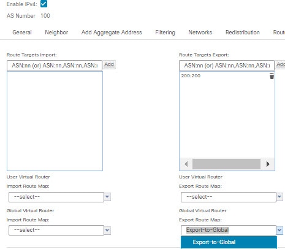
Task: Click the export list horizontal scrollbar thumb
Action: point(226,164)
